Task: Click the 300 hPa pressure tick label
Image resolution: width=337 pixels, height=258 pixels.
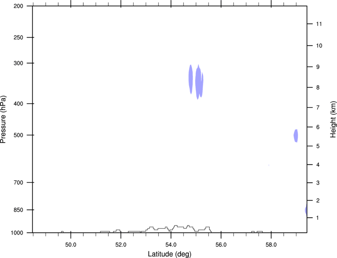Action: click(x=18, y=63)
